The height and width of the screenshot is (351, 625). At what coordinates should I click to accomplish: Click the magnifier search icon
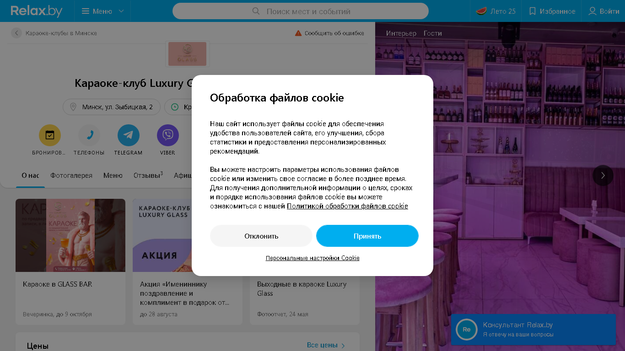click(256, 11)
